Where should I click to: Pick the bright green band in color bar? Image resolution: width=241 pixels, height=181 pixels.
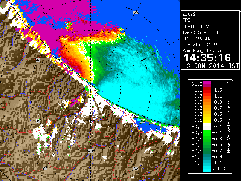pos(207,132)
